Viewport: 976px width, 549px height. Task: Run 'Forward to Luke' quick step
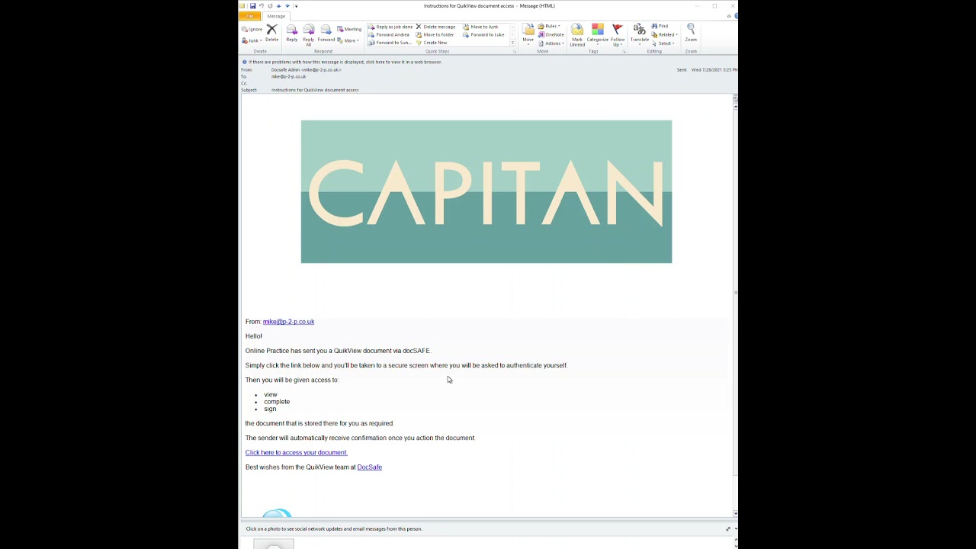(483, 34)
